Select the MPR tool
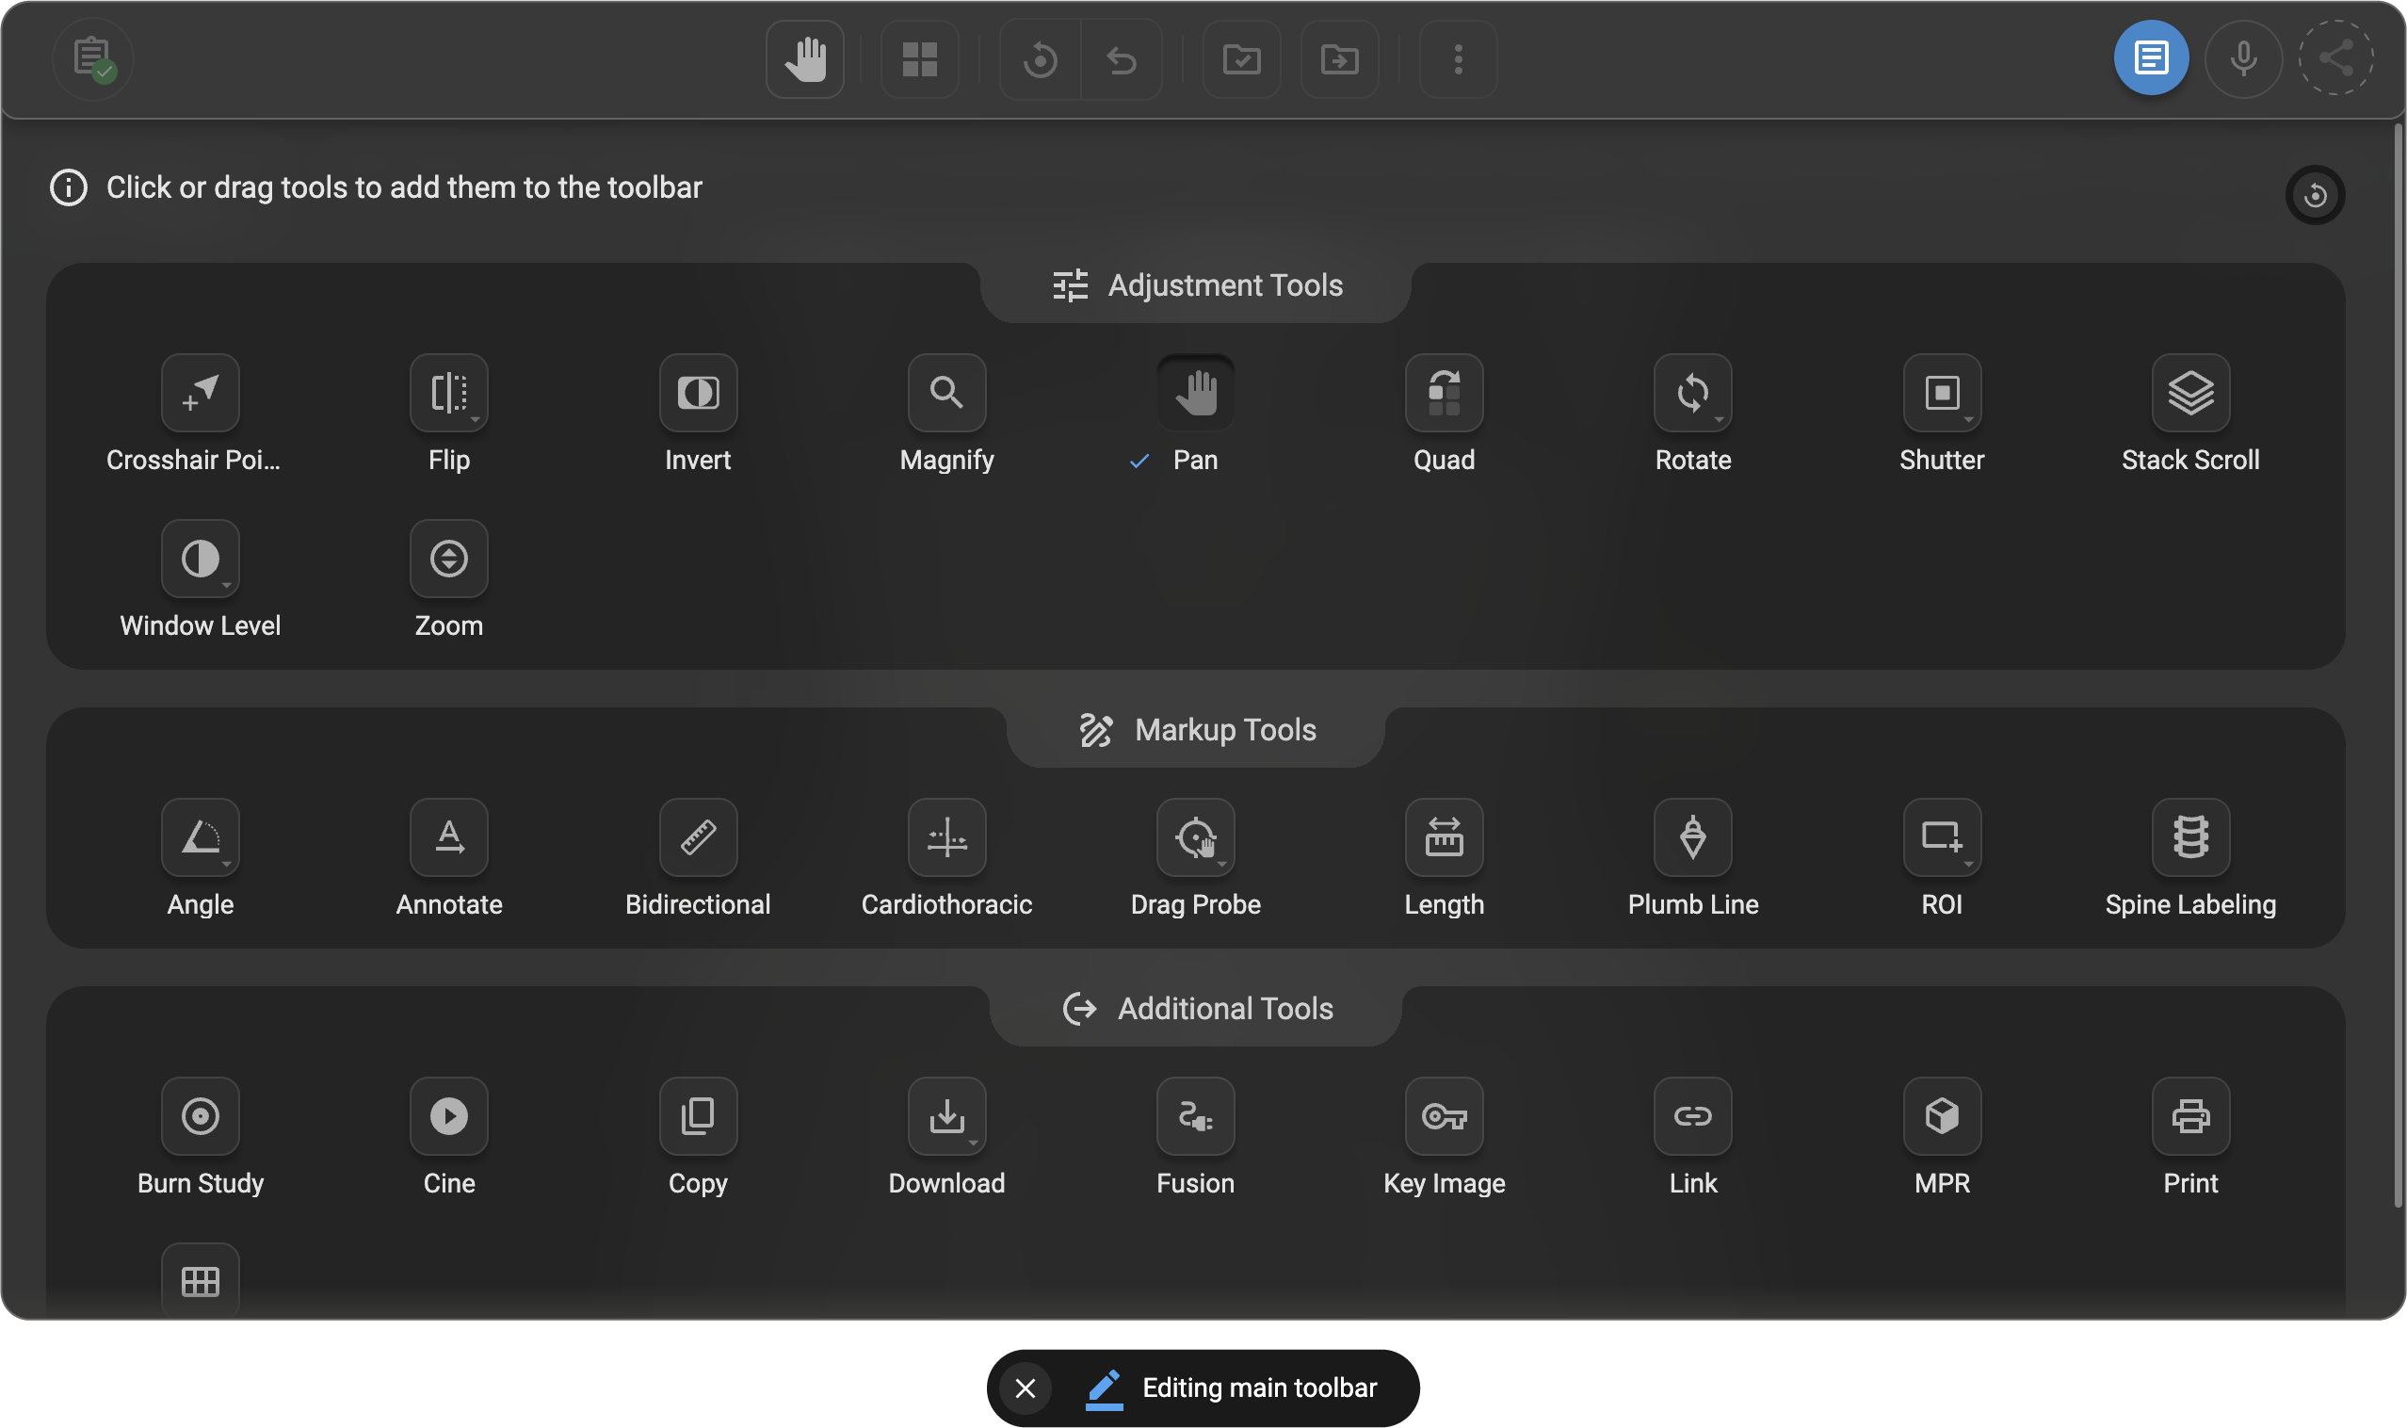Image resolution: width=2407 pixels, height=1428 pixels. point(1942,1116)
